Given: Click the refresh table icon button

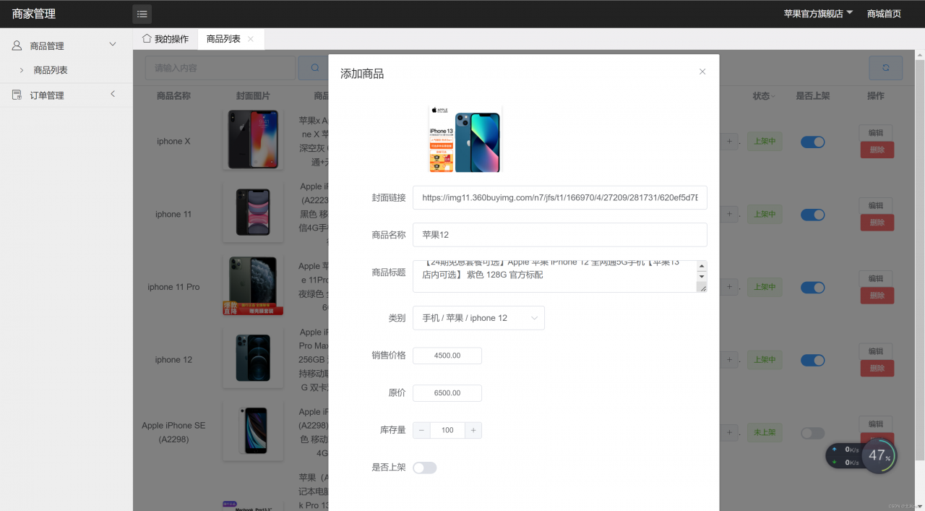Looking at the screenshot, I should 885,68.
